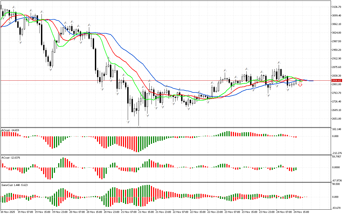Click the 58.7957 ACcust scale value
Screen dimensions: 345x215
[x=337, y=157]
